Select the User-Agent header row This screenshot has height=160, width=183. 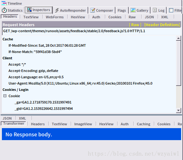pos(80,83)
